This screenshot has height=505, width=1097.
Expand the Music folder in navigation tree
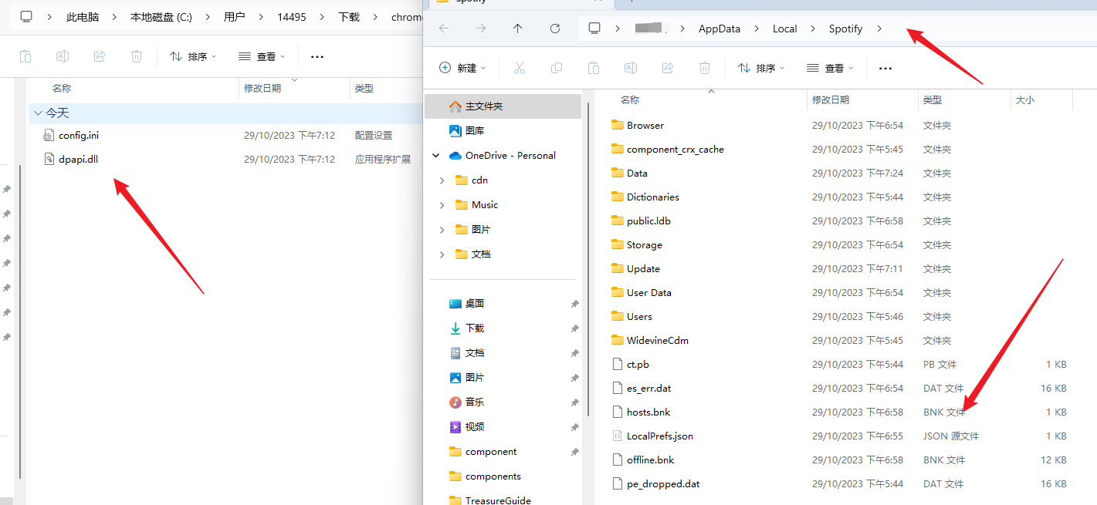(x=442, y=205)
